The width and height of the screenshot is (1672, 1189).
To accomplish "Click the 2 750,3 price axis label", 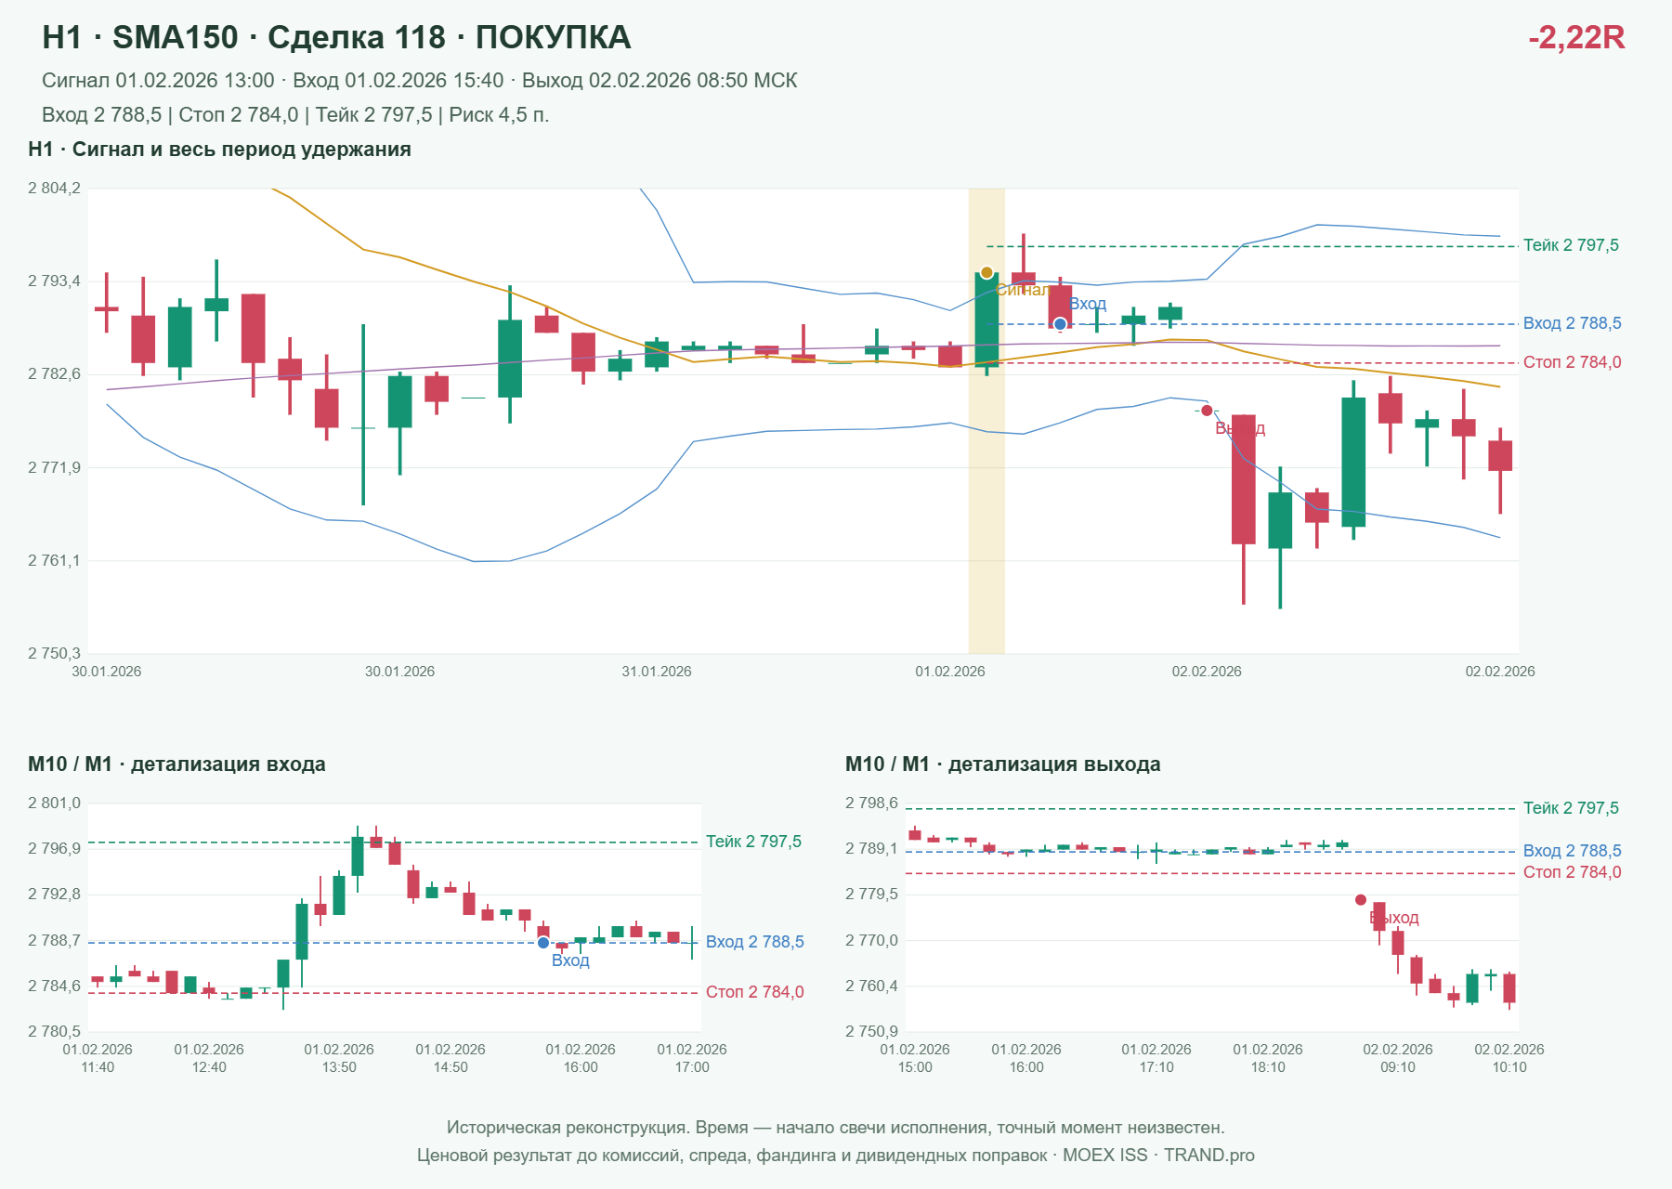I will [x=54, y=654].
